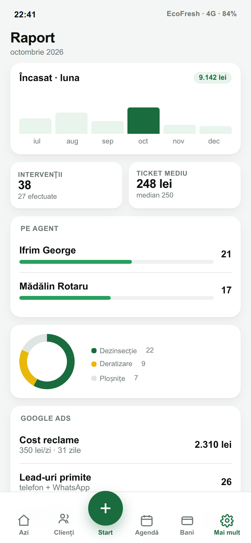This screenshot has height=543, width=251.
Task: Open the Bani card icon
Action: tap(187, 520)
